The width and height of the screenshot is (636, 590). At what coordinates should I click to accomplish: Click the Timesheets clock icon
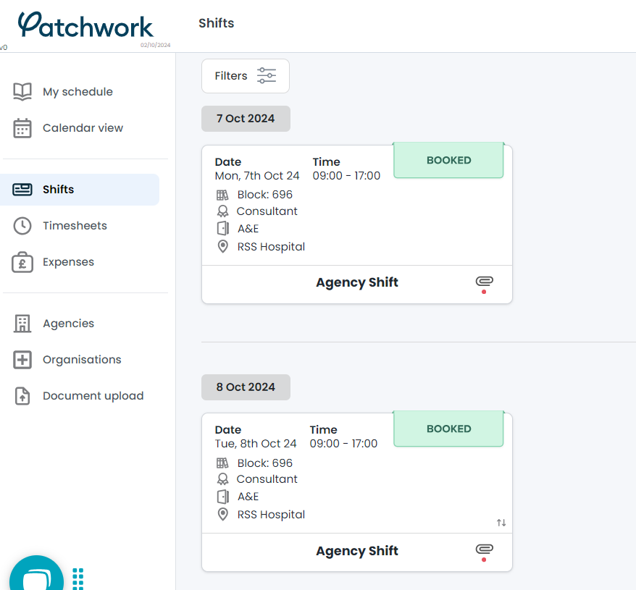point(21,225)
